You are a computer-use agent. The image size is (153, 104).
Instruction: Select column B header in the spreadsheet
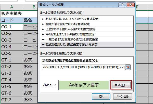[30, 7]
